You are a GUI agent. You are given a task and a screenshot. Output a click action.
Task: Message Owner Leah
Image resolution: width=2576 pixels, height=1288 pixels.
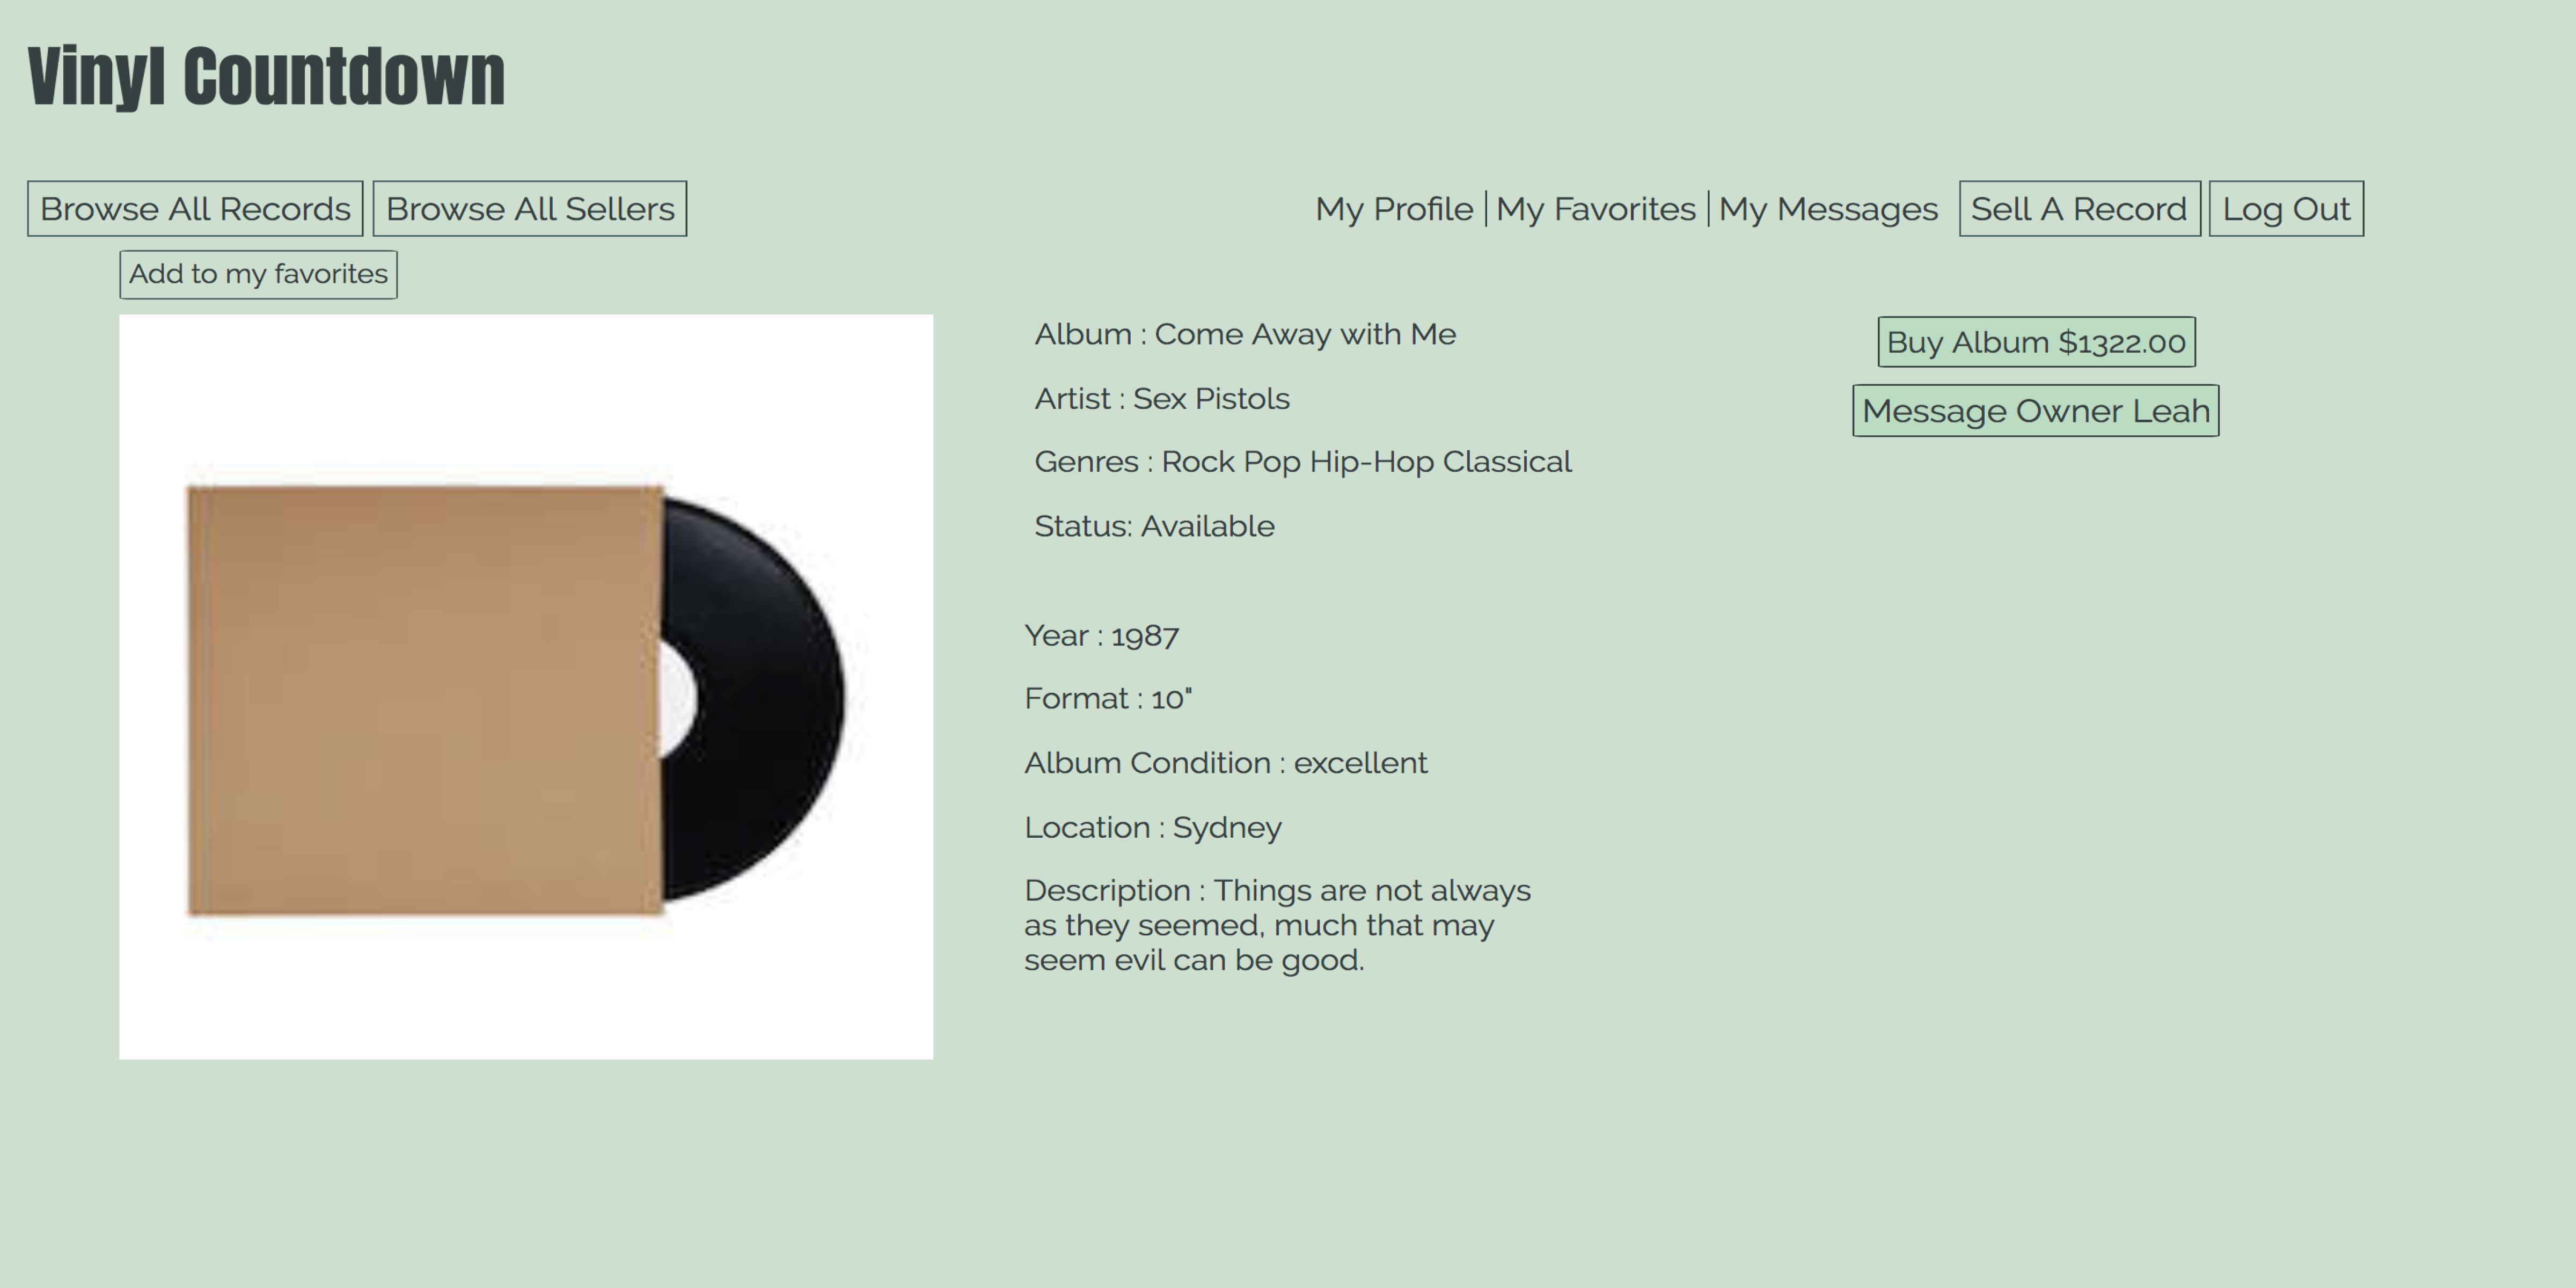click(x=2036, y=411)
